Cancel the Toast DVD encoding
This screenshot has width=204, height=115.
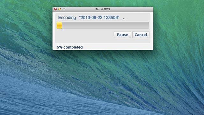[x=141, y=35]
